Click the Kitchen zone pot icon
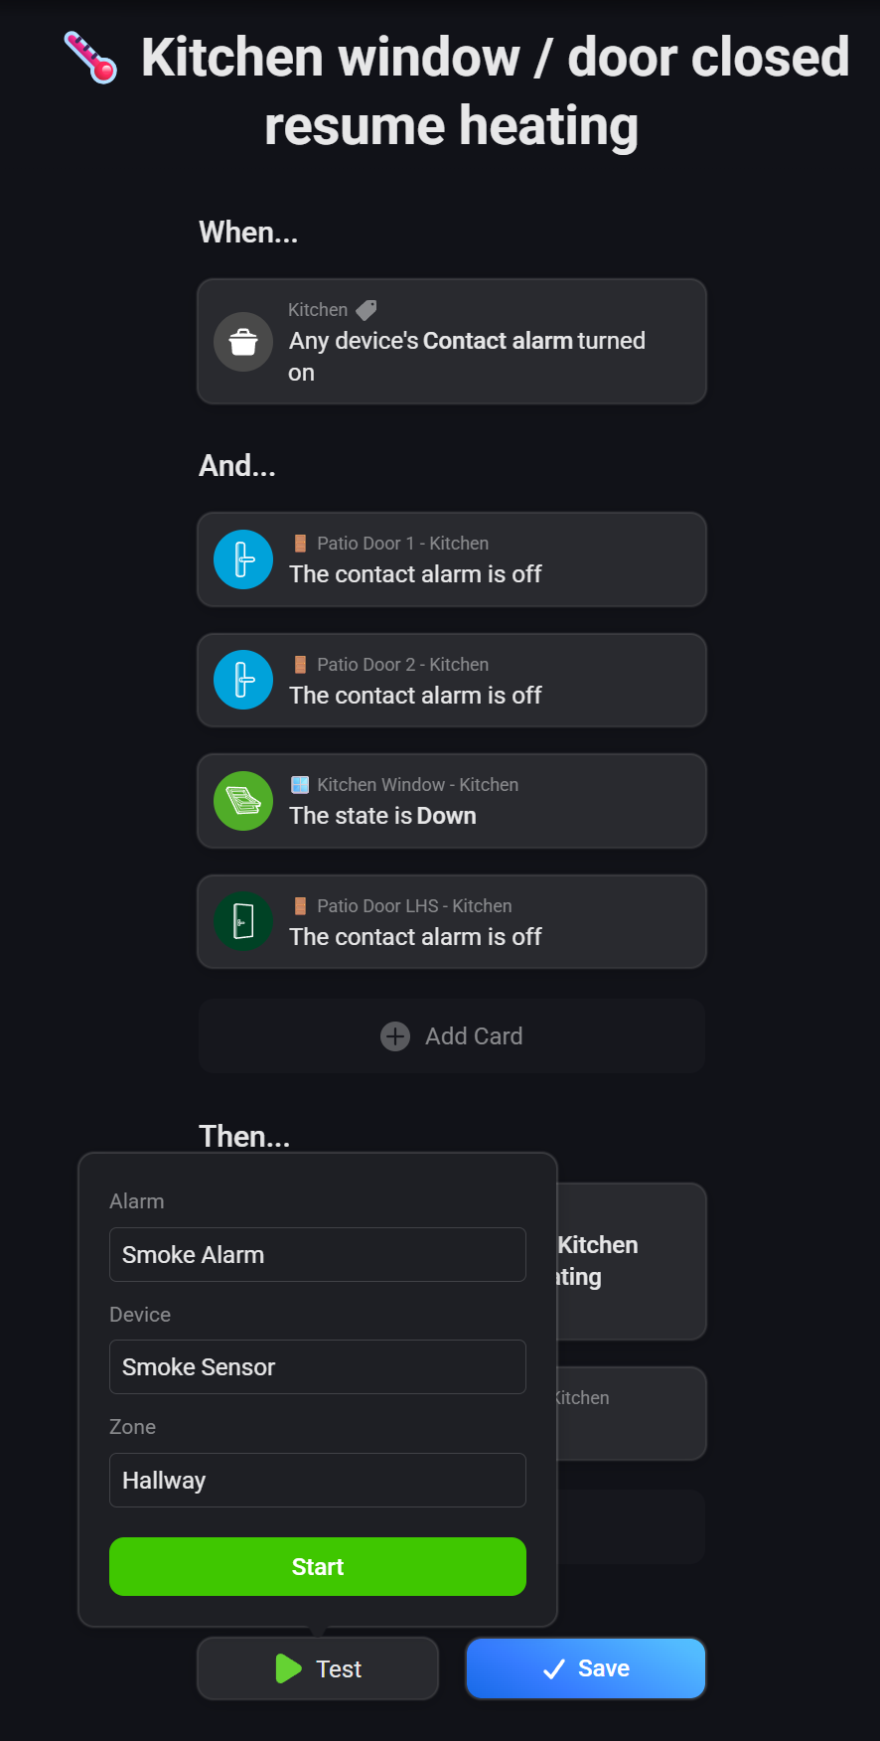Image resolution: width=880 pixels, height=1741 pixels. [x=243, y=342]
